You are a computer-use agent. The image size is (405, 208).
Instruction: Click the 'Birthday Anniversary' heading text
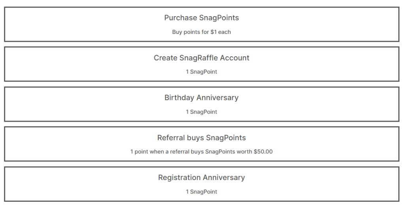pos(201,98)
